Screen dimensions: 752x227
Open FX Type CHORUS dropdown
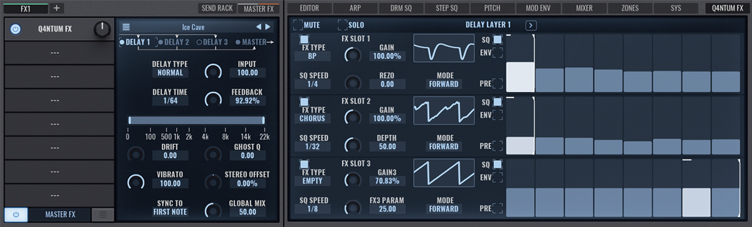point(312,119)
